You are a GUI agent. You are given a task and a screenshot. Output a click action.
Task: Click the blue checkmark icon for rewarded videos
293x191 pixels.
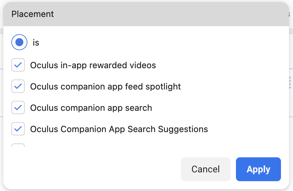pos(18,65)
